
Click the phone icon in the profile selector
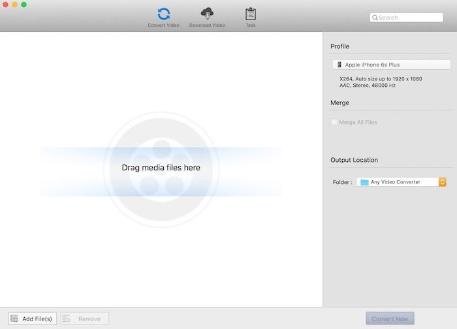[x=339, y=65]
